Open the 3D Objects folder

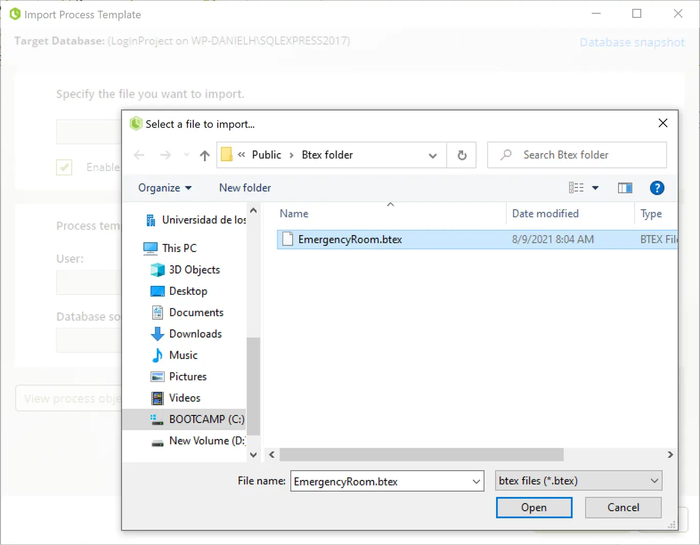[x=195, y=269]
